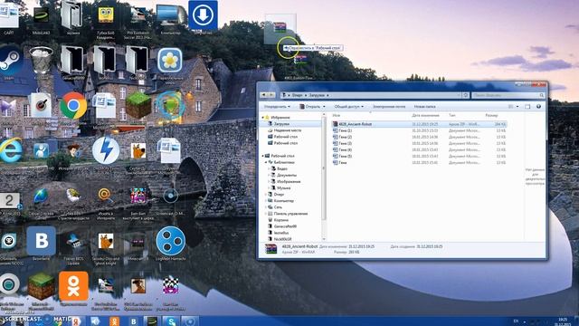
Task: Open the large VKontakte desktop icon
Action: pos(41,241)
